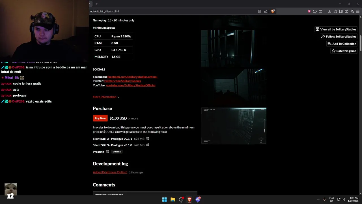The image size is (362, 204).
Task: Click the 8 GB RAM cell
Action: point(121,43)
